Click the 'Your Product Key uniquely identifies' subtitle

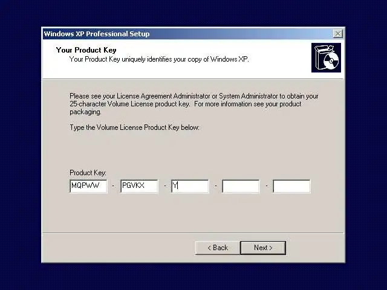(159, 59)
